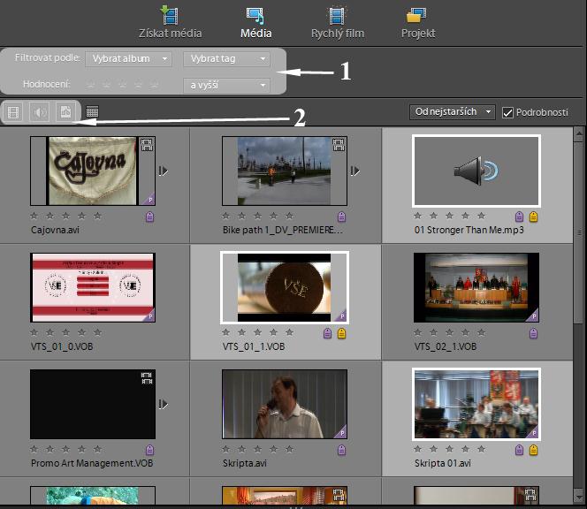The height and width of the screenshot is (509, 587).
Task: Set fifth rating filter star in Hodnocení
Action: 154,85
